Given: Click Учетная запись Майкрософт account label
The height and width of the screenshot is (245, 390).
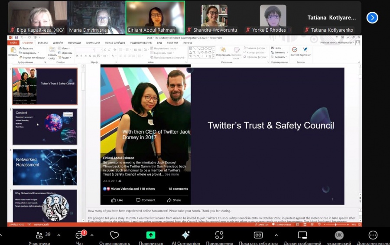Looking at the screenshot, I should pyautogui.click(x=336, y=42).
